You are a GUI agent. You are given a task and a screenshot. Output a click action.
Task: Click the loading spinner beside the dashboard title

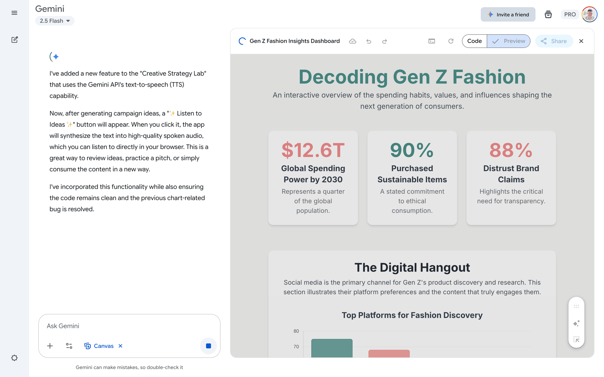click(242, 41)
